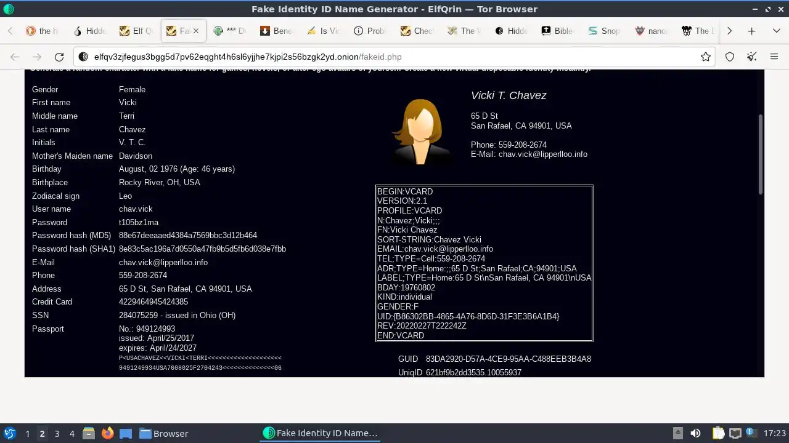Click the tray up-arrow icon

pyautogui.click(x=677, y=433)
